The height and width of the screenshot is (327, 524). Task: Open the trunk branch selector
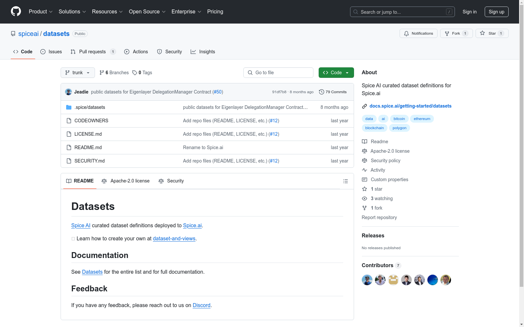(x=78, y=73)
